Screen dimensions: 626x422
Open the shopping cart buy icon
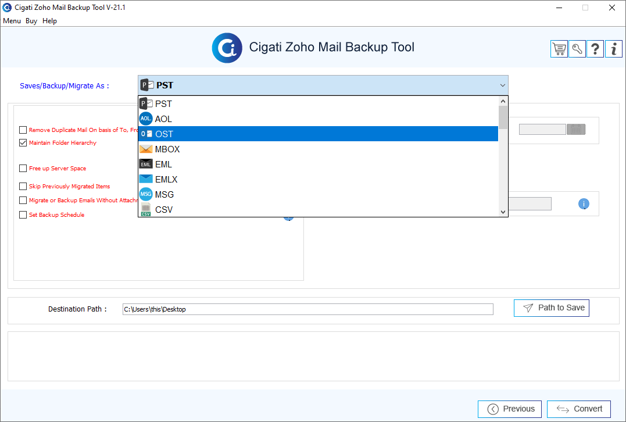coord(559,49)
